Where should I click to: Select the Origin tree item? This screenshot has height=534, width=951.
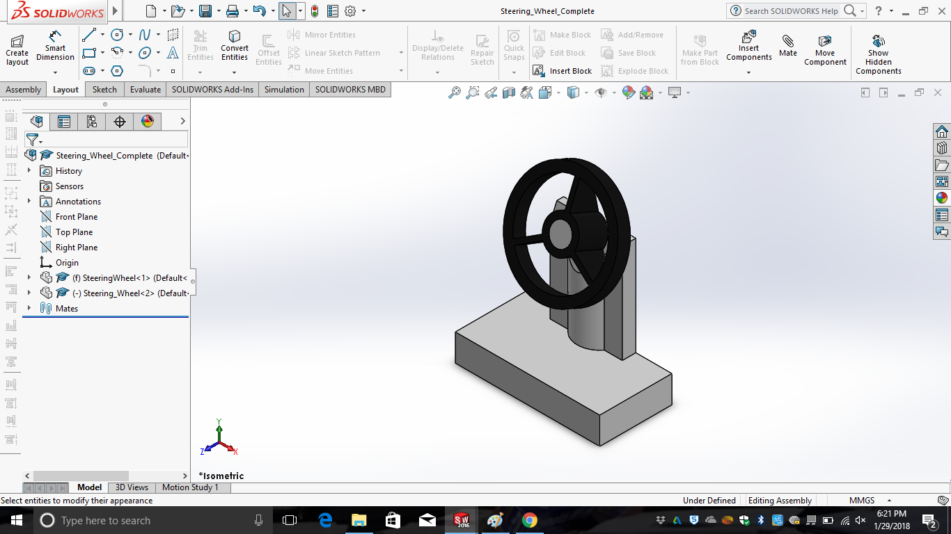point(59,263)
